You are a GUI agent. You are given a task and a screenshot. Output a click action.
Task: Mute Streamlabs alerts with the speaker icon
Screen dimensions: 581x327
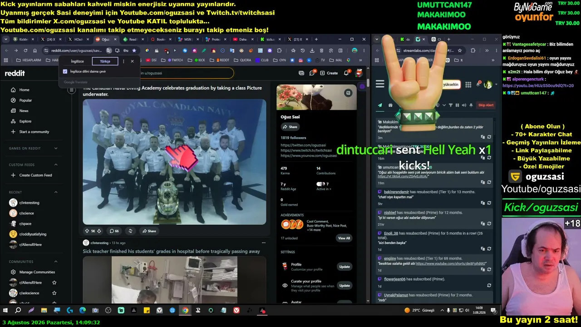(463, 105)
